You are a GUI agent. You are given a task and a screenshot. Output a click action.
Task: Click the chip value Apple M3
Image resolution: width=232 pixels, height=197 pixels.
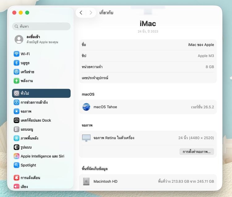(206, 56)
